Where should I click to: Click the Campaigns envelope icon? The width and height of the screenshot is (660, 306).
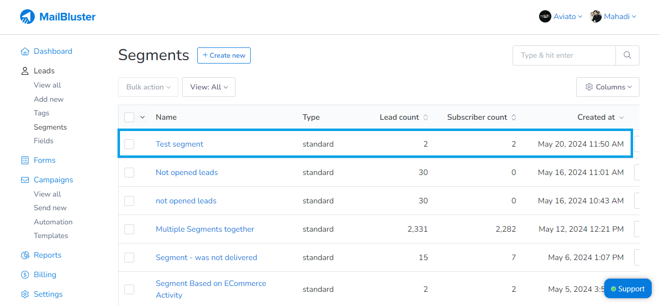point(25,180)
